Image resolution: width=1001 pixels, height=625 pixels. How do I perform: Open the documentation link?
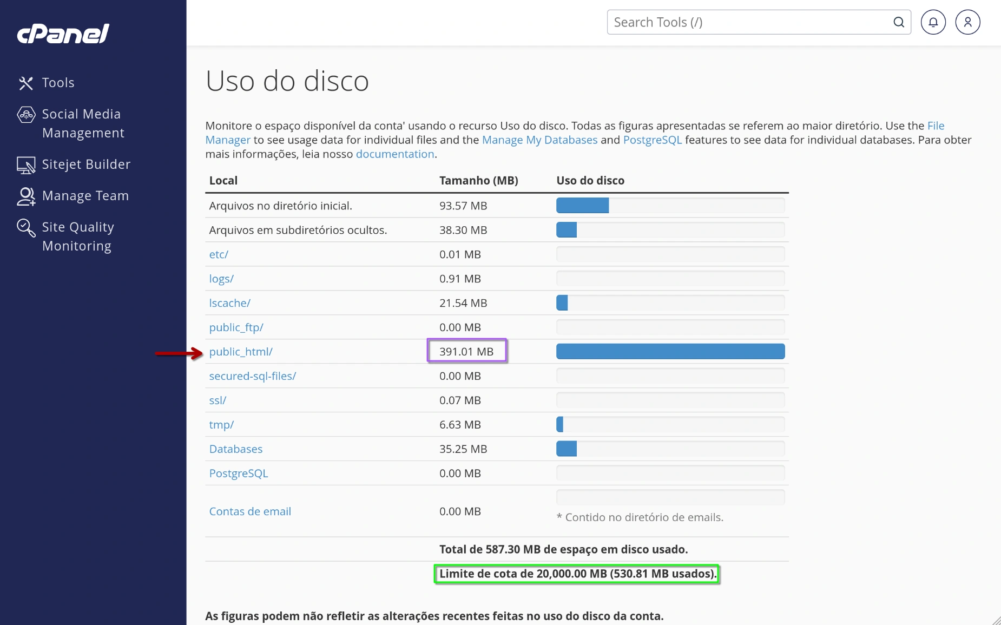[x=395, y=154]
